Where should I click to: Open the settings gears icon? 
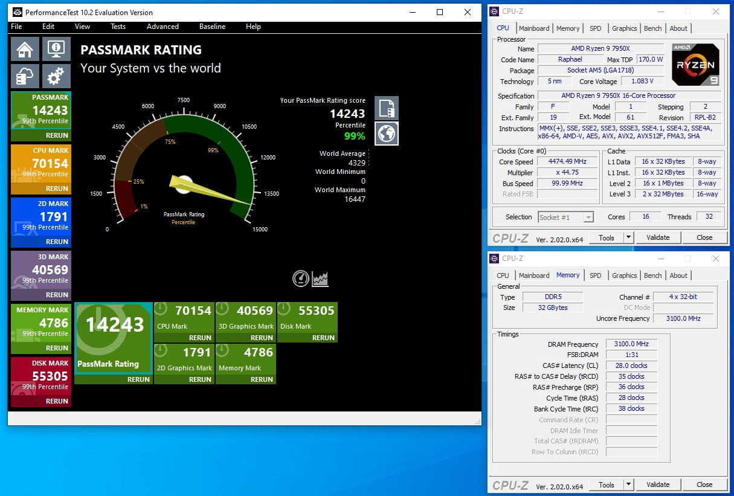coord(56,76)
